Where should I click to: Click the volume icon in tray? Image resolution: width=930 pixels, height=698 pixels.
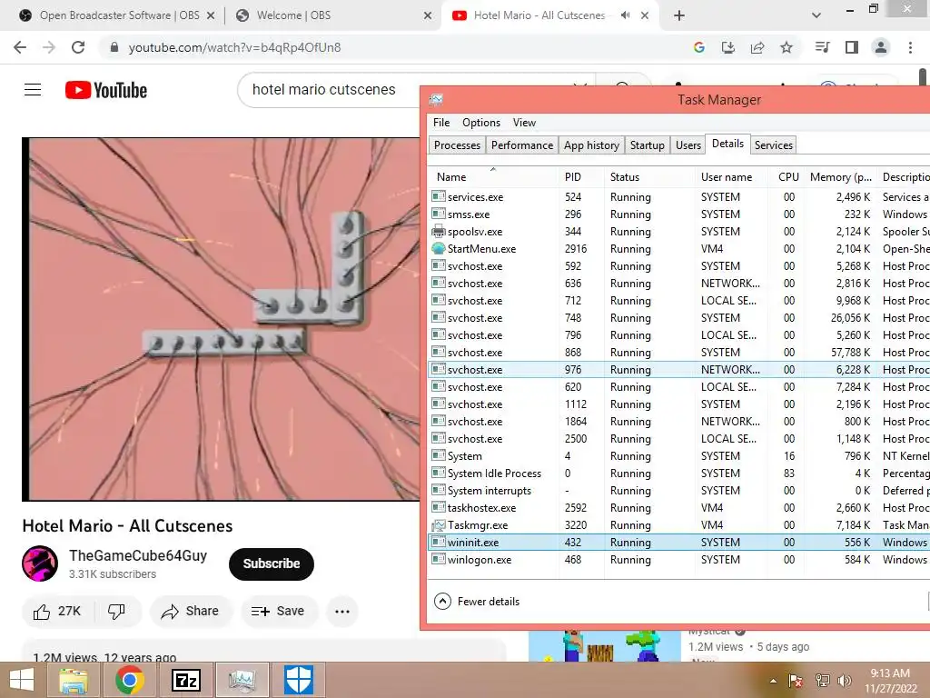[x=844, y=681]
